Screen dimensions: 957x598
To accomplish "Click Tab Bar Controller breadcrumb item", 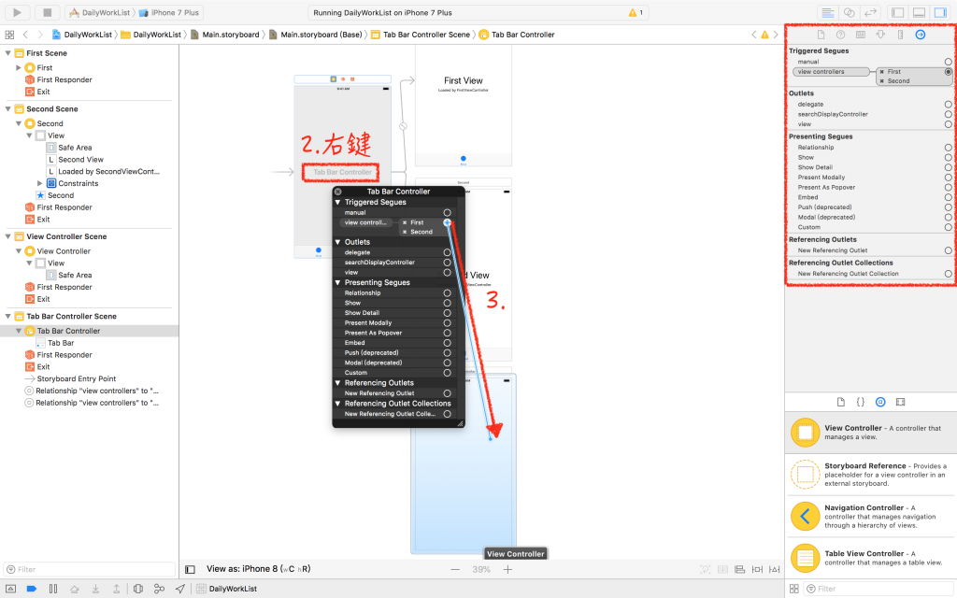I will pyautogui.click(x=517, y=35).
